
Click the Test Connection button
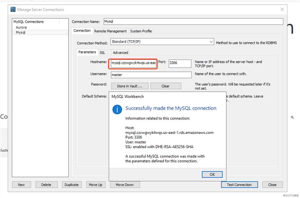coord(239,185)
